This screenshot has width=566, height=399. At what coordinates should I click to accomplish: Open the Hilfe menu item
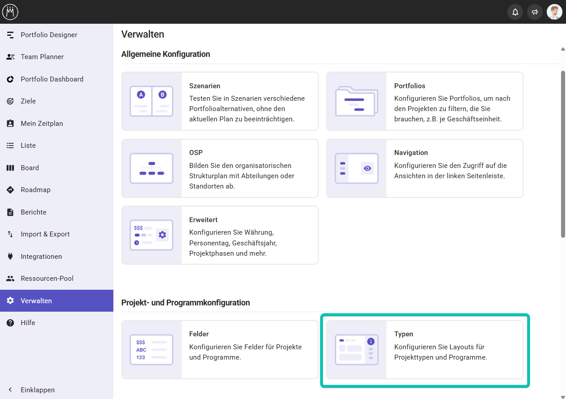28,323
